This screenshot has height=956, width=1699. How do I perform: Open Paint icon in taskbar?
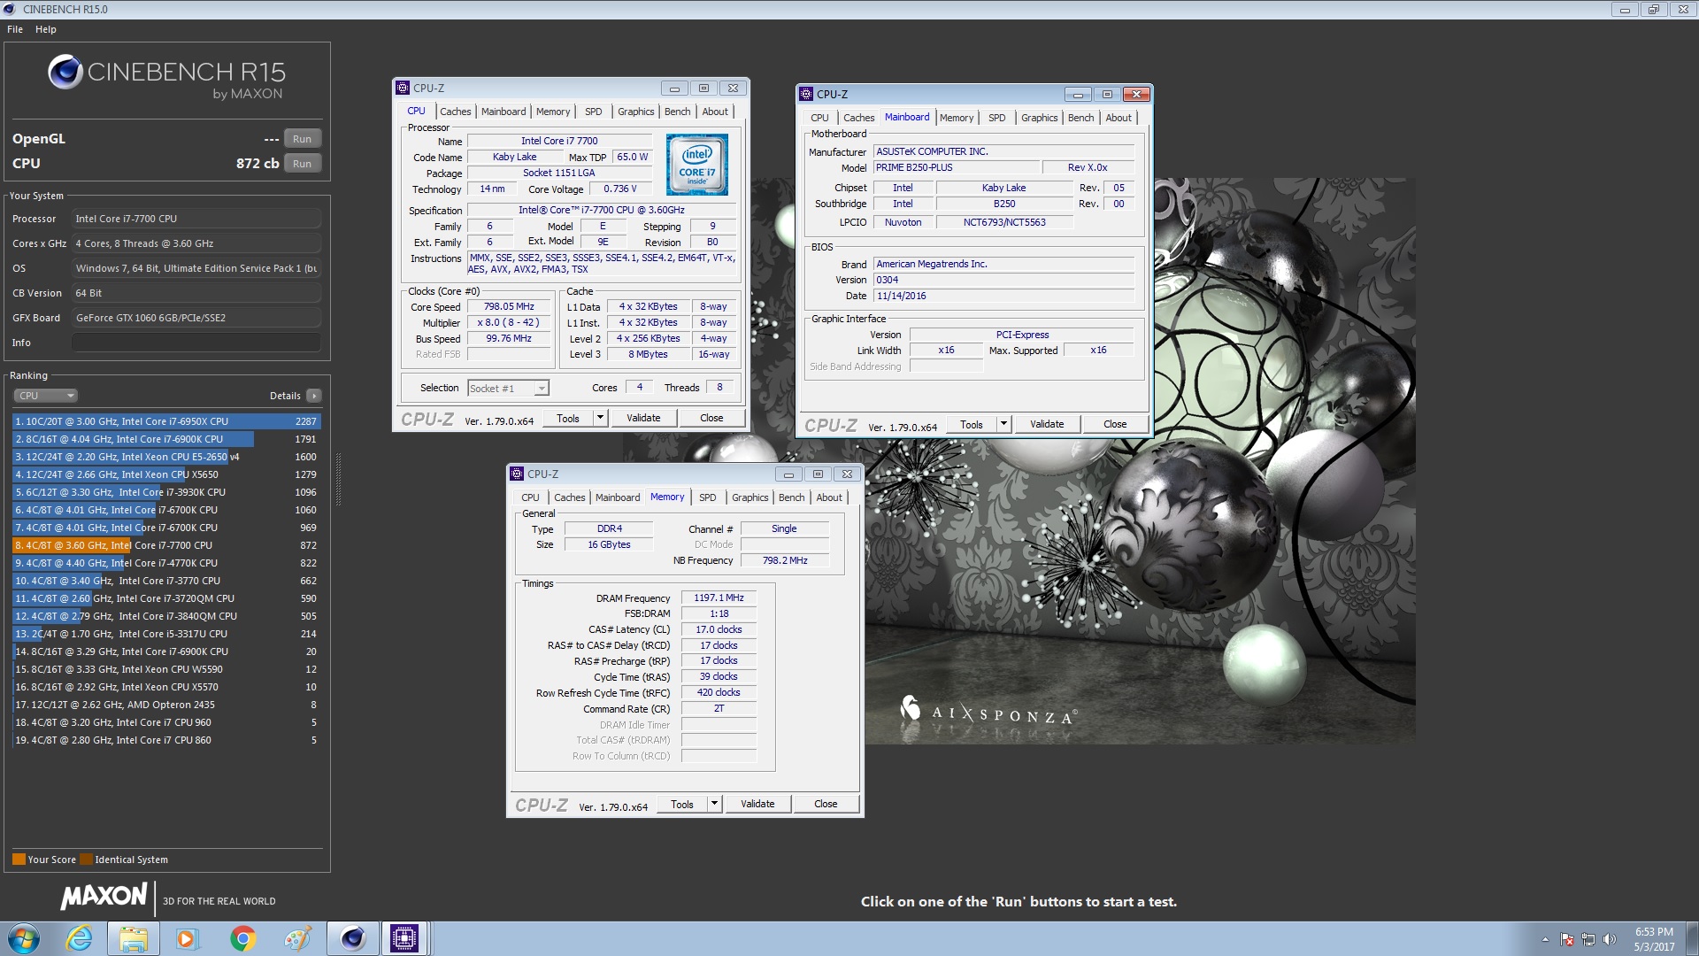(x=297, y=938)
